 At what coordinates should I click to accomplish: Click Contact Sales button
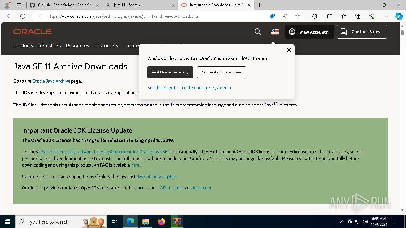pos(362,32)
